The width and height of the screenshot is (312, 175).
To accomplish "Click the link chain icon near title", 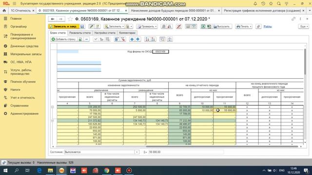I will (x=293, y=19).
